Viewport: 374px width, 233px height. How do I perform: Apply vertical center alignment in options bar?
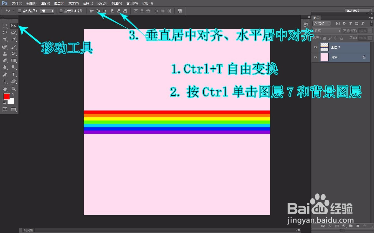tap(98, 11)
